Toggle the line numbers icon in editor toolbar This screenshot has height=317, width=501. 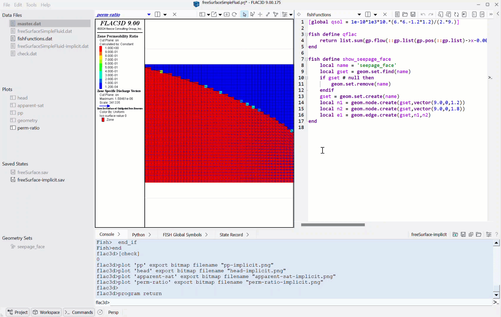tap(464, 14)
